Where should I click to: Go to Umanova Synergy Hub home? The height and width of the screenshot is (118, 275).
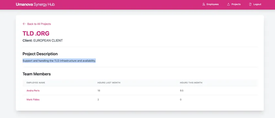click(35, 5)
